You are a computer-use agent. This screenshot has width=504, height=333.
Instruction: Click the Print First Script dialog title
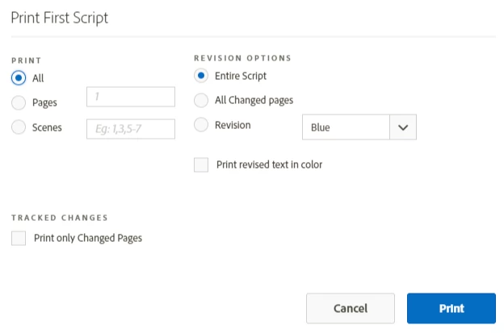point(60,17)
